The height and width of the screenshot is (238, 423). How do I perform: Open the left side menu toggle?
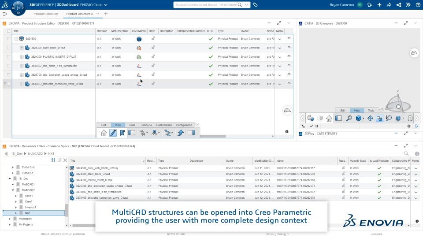coord(4,14)
